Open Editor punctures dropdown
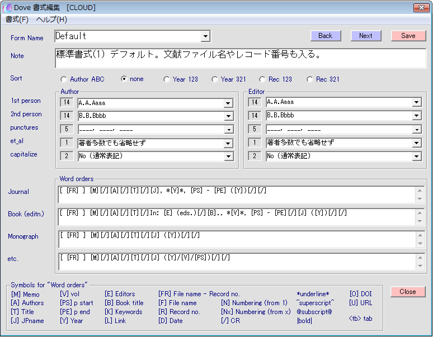 pos(416,130)
